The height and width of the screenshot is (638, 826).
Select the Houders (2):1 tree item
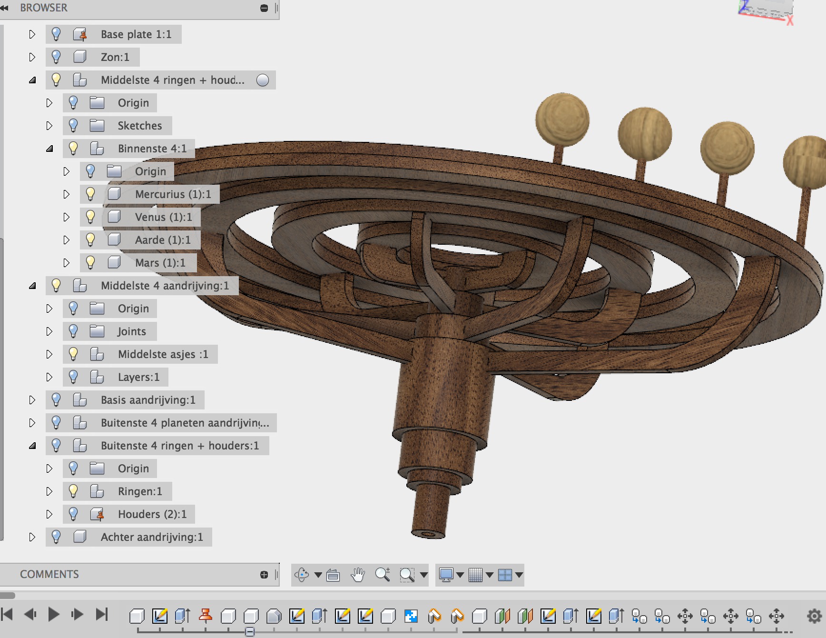152,514
